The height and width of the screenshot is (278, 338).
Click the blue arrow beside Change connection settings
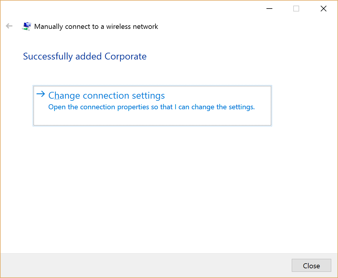point(41,94)
